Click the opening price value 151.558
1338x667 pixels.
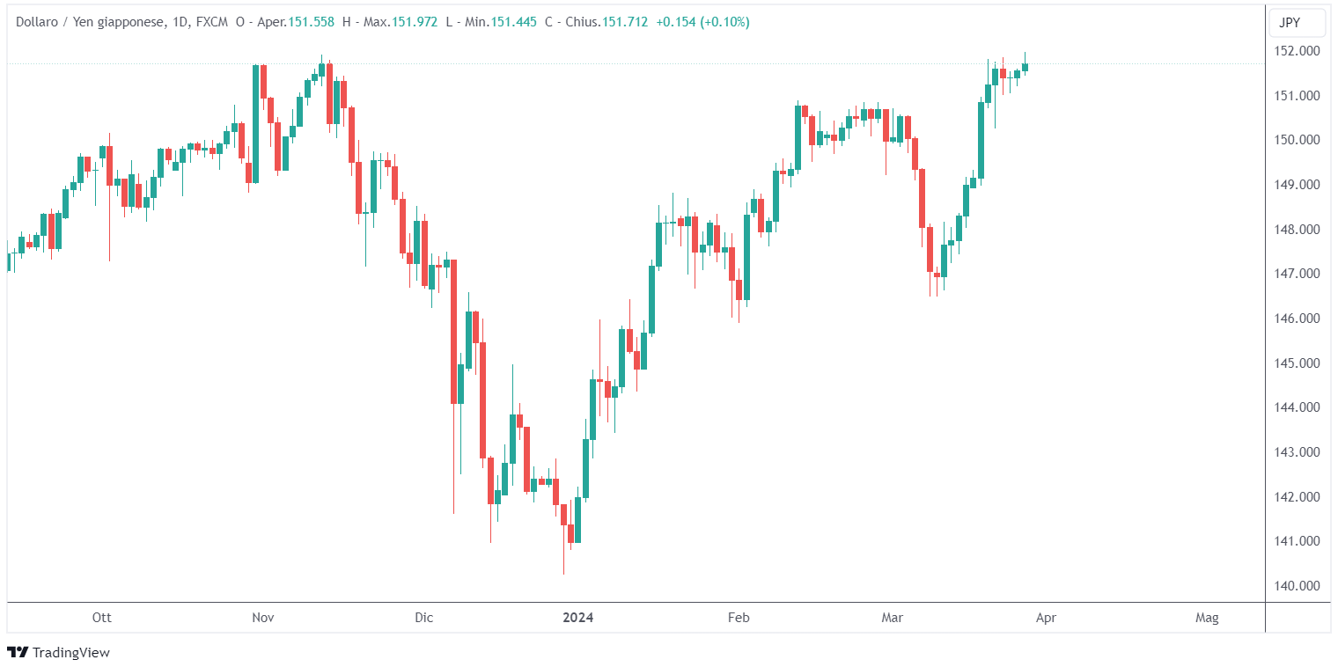pos(310,22)
